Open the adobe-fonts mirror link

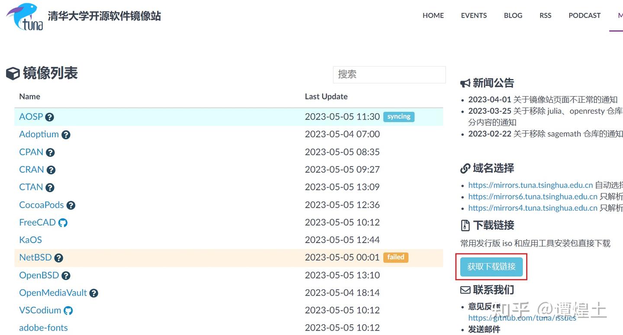43,328
